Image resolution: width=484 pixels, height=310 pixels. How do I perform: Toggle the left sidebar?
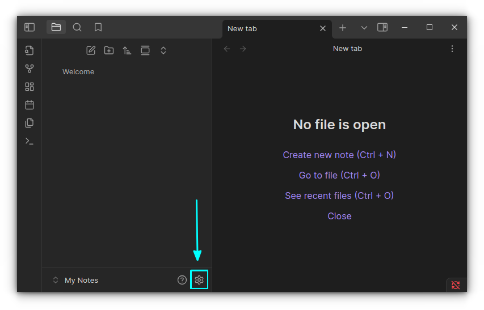[x=30, y=27]
